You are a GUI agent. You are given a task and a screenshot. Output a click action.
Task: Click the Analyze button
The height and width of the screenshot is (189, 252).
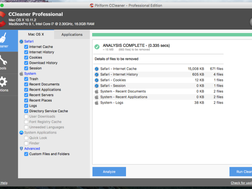[x=109, y=172]
